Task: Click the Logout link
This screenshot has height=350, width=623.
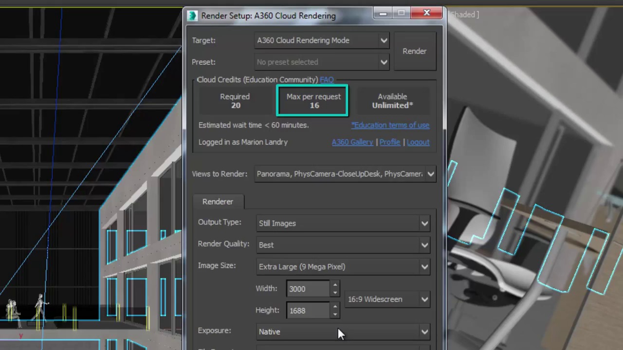Action: point(418,142)
